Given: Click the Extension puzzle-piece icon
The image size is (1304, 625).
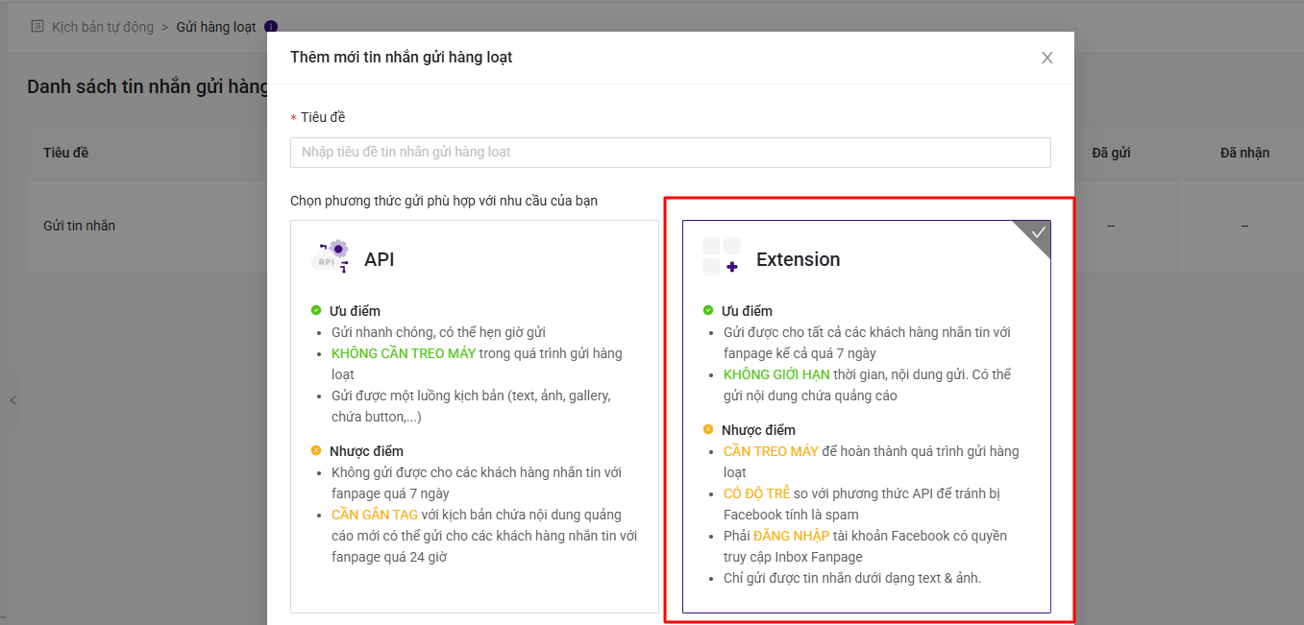Looking at the screenshot, I should click(x=721, y=256).
